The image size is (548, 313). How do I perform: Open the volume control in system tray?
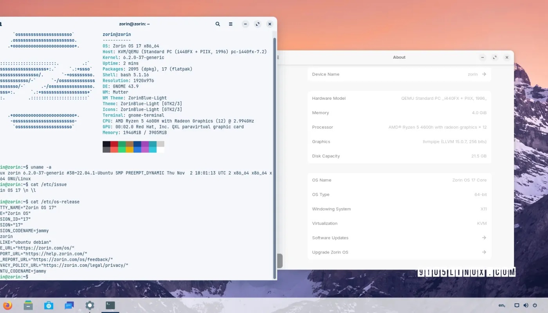coord(526,306)
